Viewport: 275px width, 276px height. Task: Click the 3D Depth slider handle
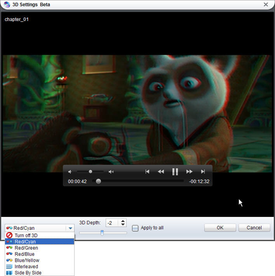coord(102,233)
